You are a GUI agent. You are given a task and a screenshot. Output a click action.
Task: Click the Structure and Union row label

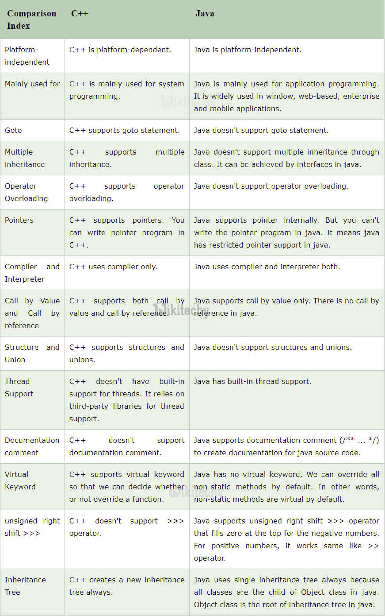pos(32,353)
